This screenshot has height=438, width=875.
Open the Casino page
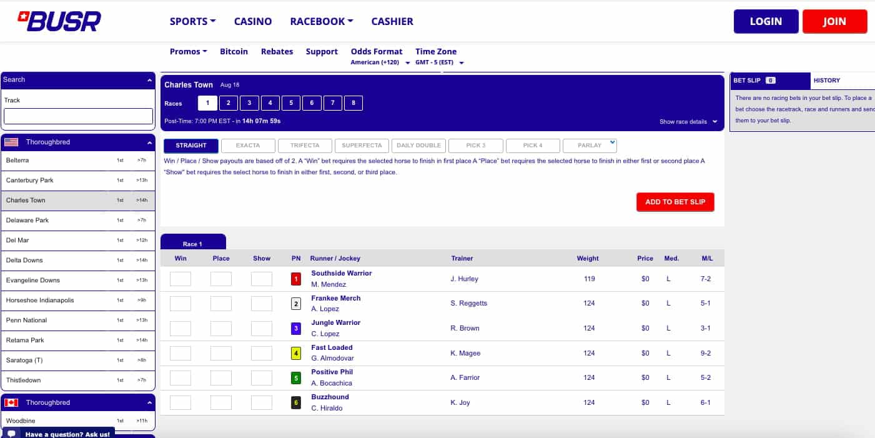click(253, 21)
